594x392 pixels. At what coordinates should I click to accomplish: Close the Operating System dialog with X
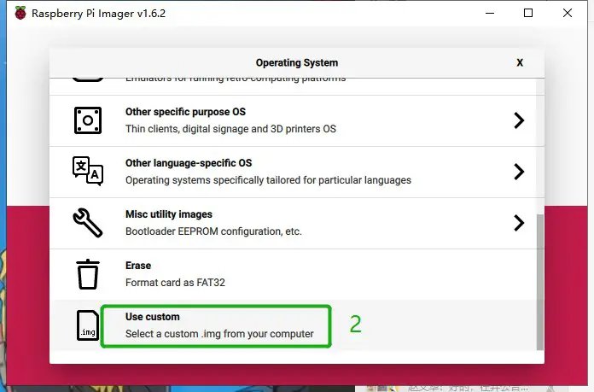point(520,63)
